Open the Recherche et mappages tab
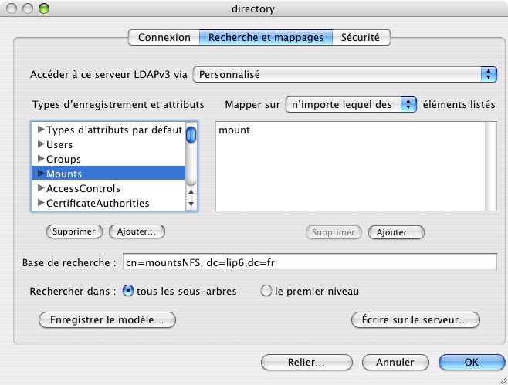 point(266,37)
